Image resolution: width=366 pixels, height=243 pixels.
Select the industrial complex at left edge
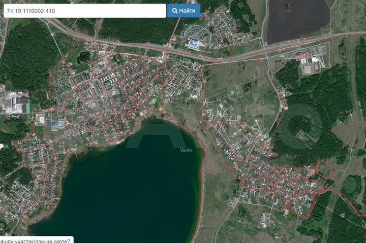point(16,103)
